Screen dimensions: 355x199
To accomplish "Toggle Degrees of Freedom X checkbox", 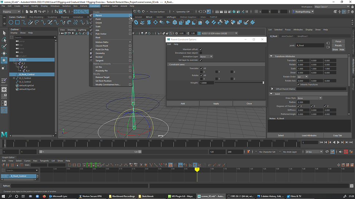I will pyautogui.click(x=299, y=106).
